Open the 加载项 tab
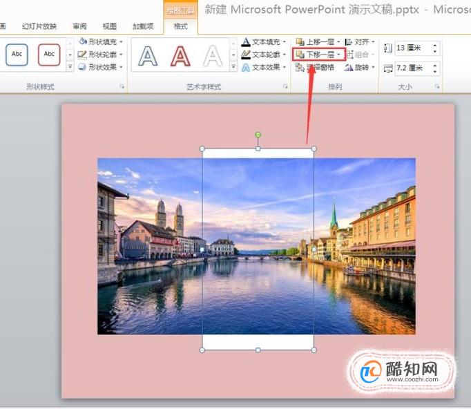Viewport: 471px width, 409px height. (143, 26)
